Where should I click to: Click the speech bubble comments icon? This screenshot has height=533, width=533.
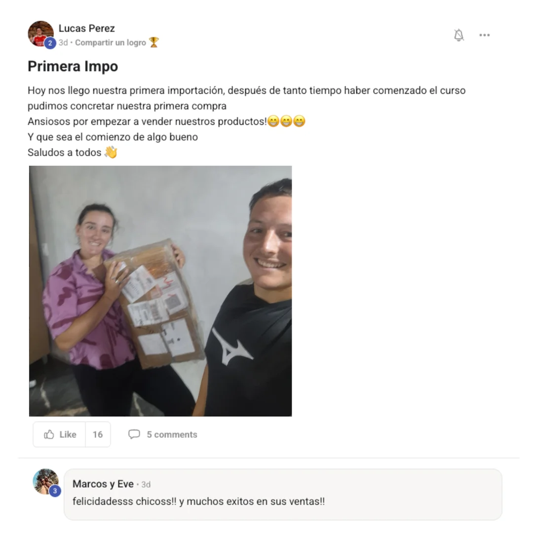click(134, 434)
